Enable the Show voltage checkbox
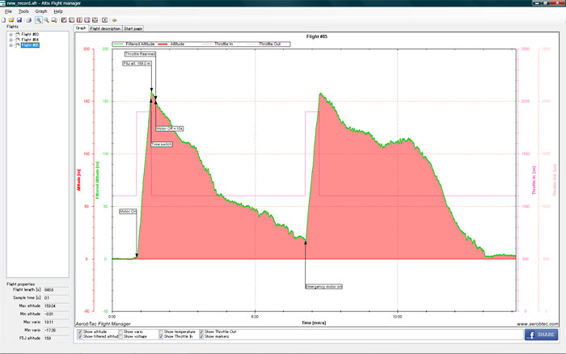Screen dimensions: 566x354 coord(121,336)
